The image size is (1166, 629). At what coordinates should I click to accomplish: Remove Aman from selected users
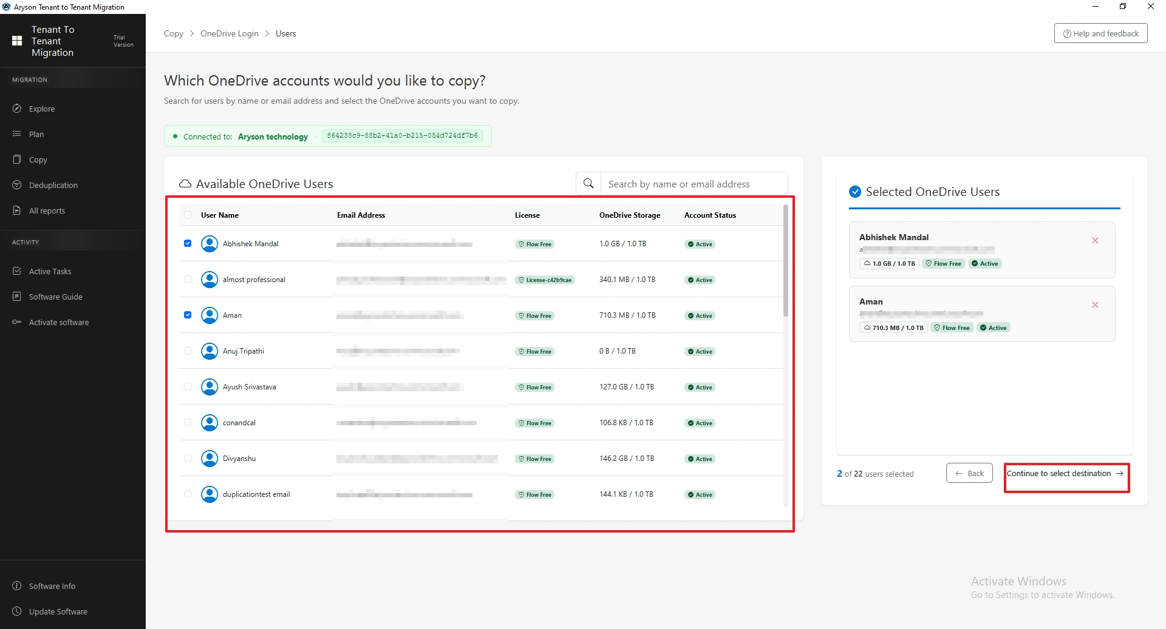pos(1095,305)
